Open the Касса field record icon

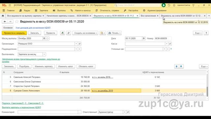coord(170,44)
